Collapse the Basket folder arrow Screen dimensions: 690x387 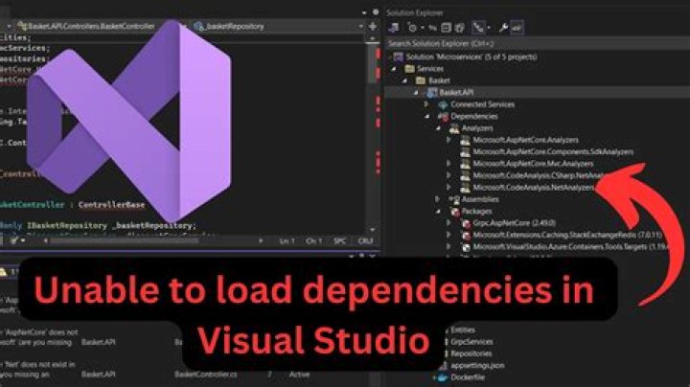(x=404, y=80)
